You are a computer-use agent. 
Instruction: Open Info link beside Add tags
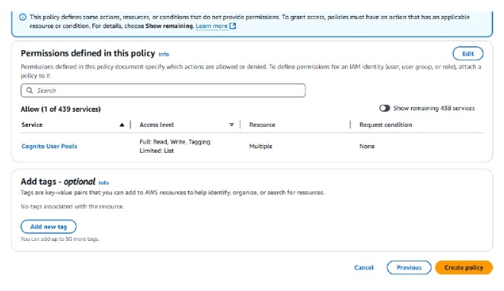[x=104, y=182]
